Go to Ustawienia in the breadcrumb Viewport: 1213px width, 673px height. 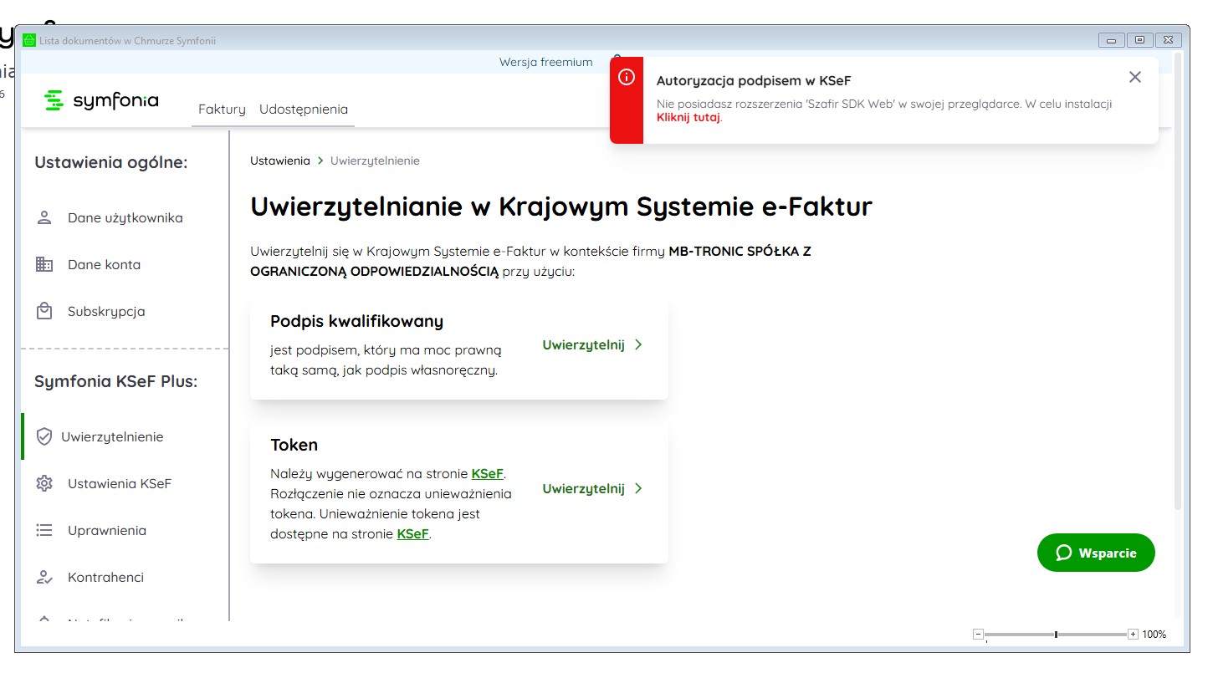pyautogui.click(x=279, y=161)
